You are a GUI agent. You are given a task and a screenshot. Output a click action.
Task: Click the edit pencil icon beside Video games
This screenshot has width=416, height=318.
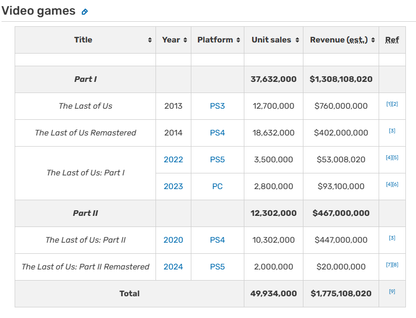click(x=85, y=12)
